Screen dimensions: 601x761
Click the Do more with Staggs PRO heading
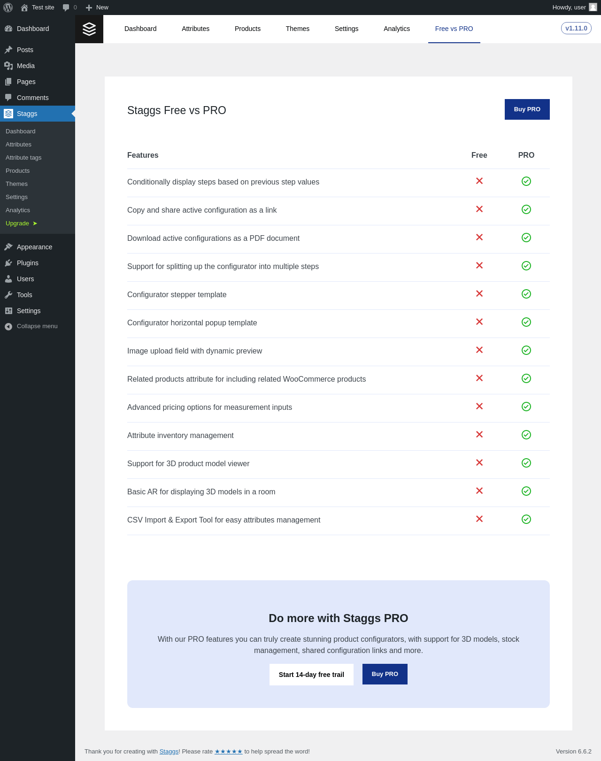tap(339, 618)
